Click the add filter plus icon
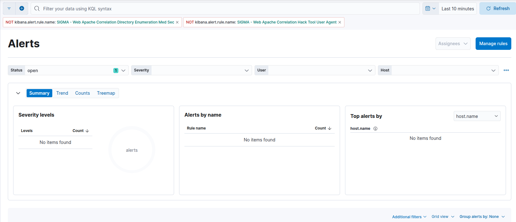Screen dimensions: 516x222 [22, 8]
